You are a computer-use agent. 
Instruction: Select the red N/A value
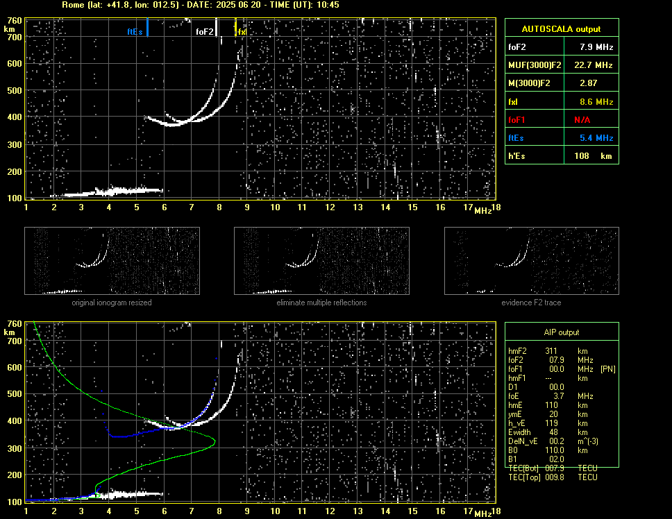click(582, 120)
